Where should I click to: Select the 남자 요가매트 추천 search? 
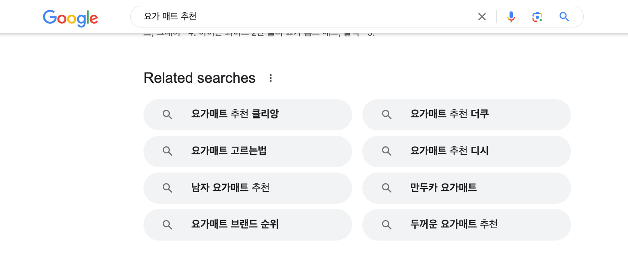pos(230,188)
